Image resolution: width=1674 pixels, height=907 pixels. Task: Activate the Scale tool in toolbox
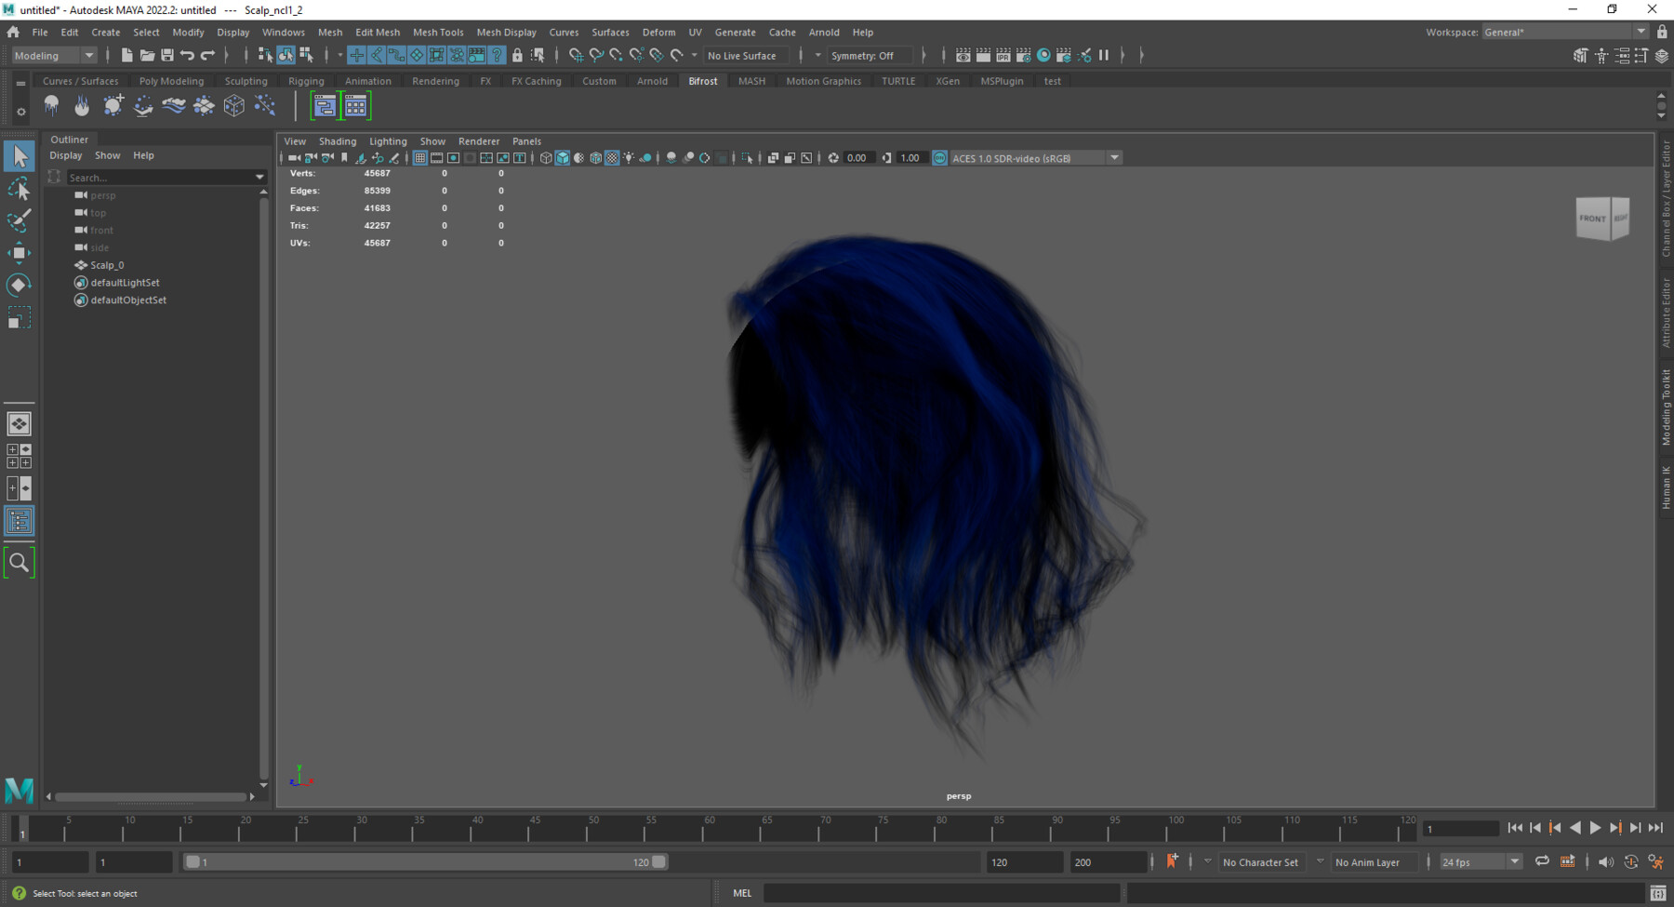click(x=19, y=318)
